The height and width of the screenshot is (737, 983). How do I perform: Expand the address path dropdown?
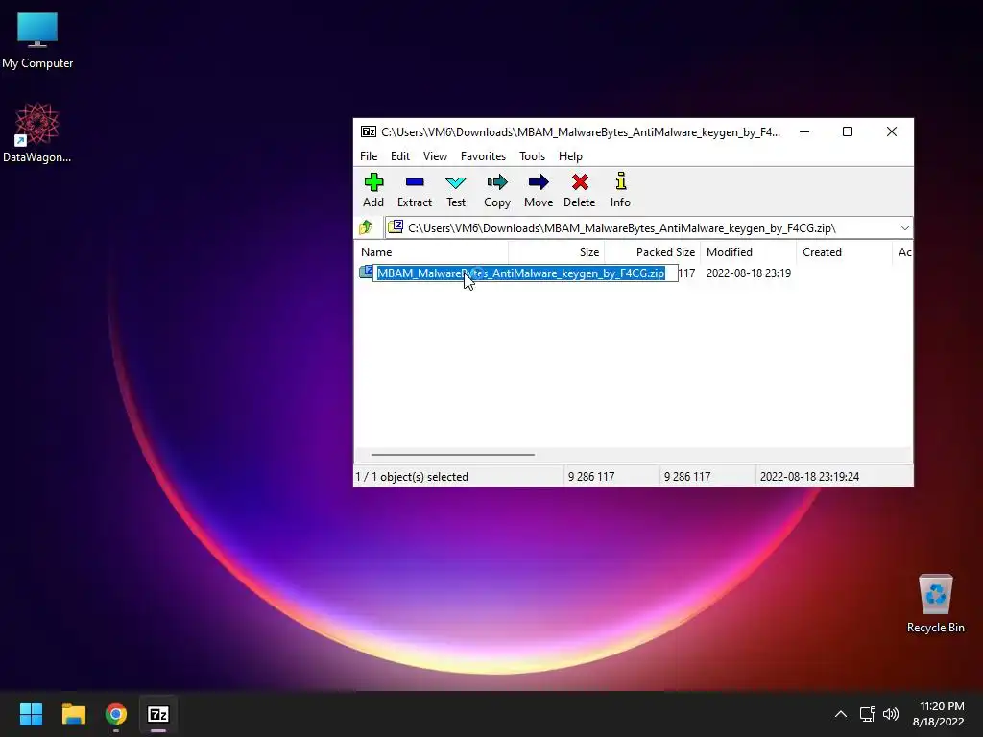point(904,228)
